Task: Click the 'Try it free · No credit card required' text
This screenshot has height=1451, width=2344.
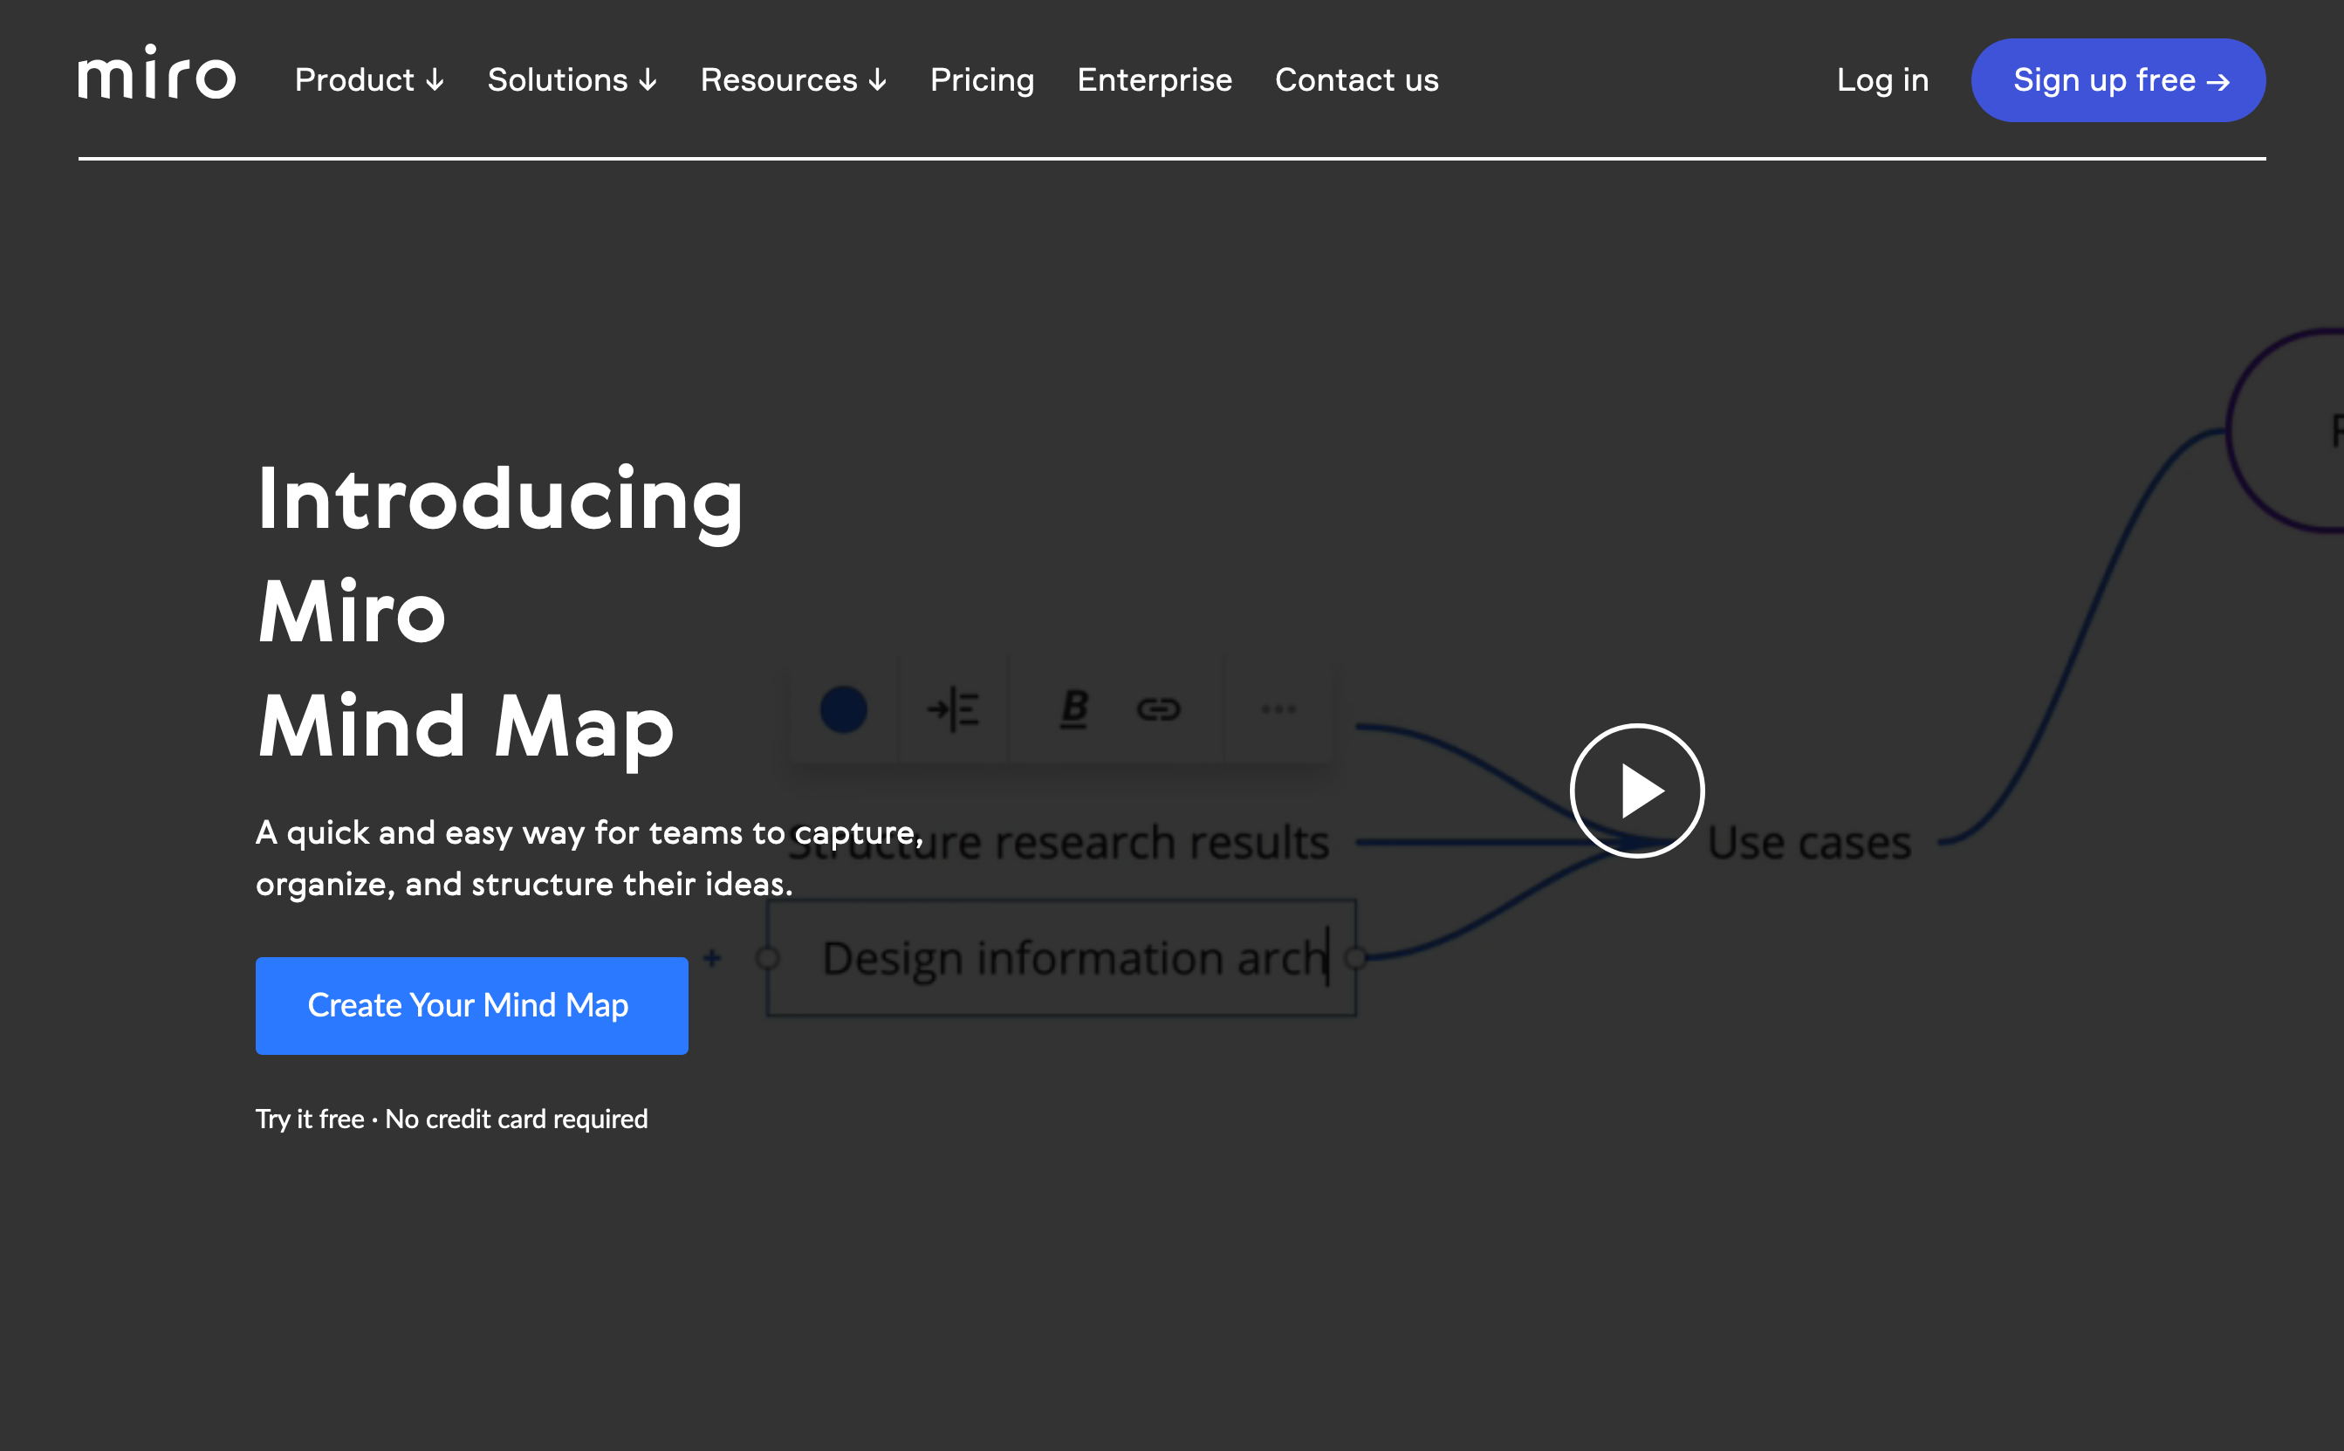Action: (451, 1119)
